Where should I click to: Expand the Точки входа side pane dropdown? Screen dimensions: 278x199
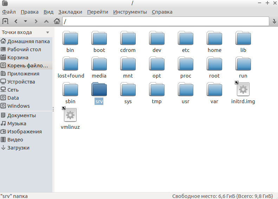click(x=47, y=32)
